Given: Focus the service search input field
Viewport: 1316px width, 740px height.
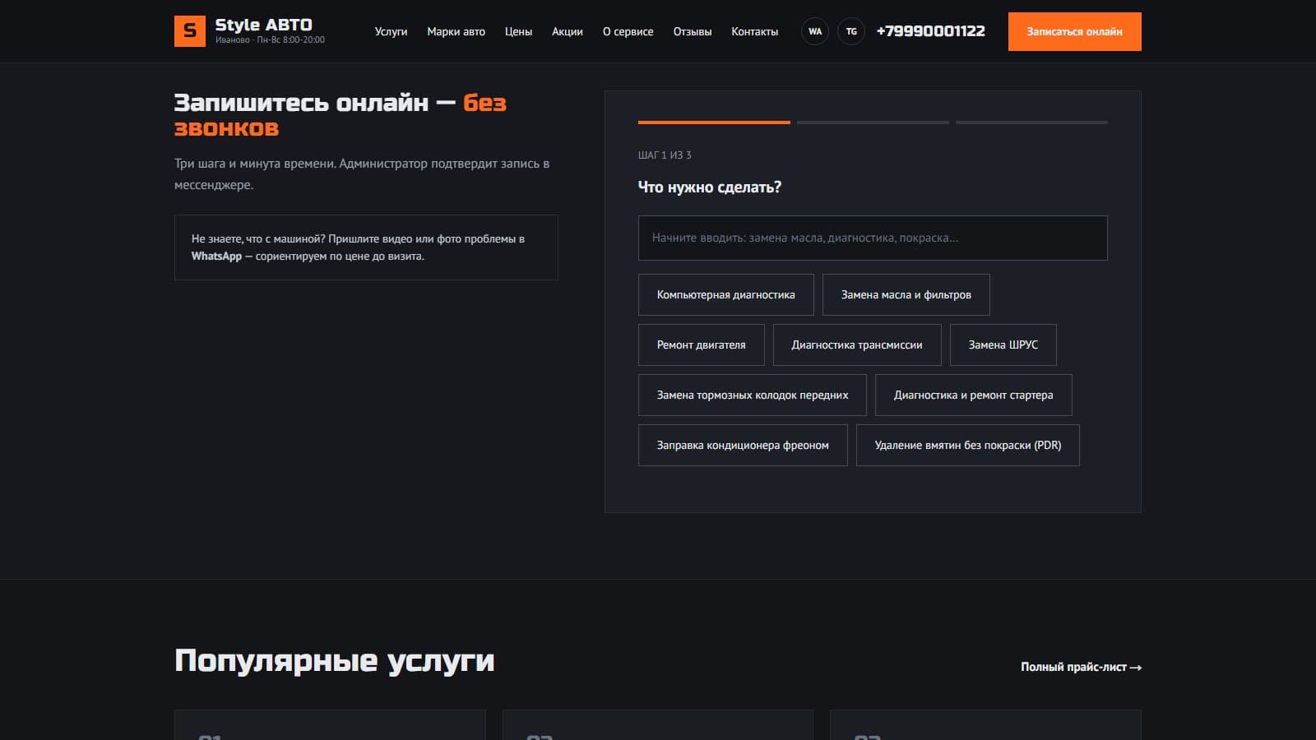Looking at the screenshot, I should pyautogui.click(x=873, y=238).
